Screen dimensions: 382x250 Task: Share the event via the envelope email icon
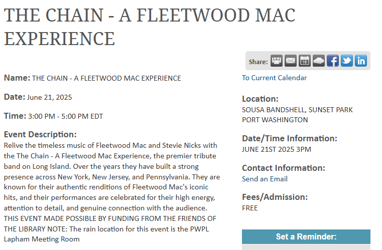291,61
